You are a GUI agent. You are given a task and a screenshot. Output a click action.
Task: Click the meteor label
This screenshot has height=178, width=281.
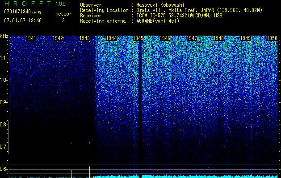[x=63, y=14]
